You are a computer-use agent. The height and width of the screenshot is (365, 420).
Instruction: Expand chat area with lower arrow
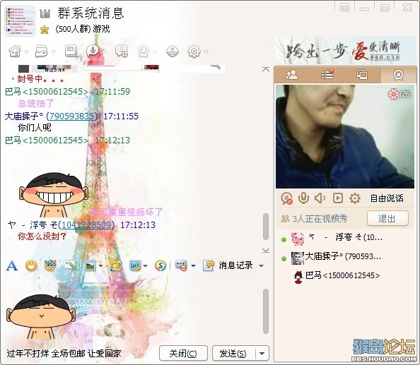coord(265,251)
